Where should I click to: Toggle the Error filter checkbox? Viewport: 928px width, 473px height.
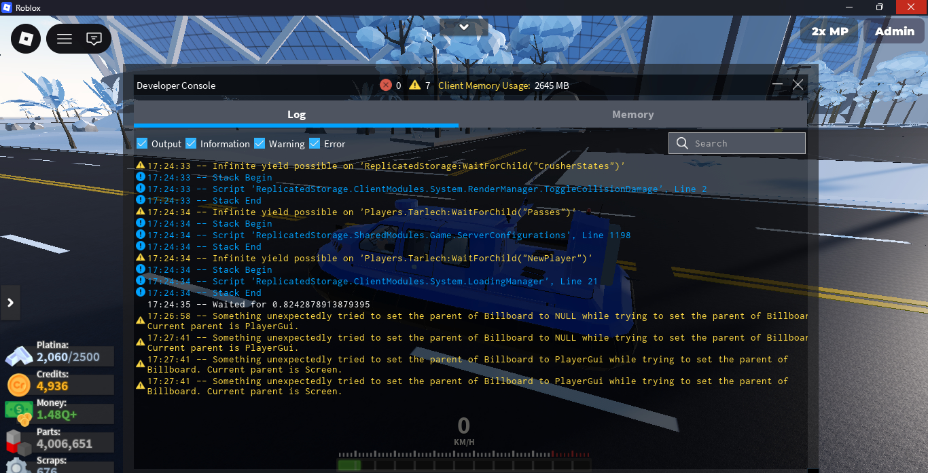[315, 143]
